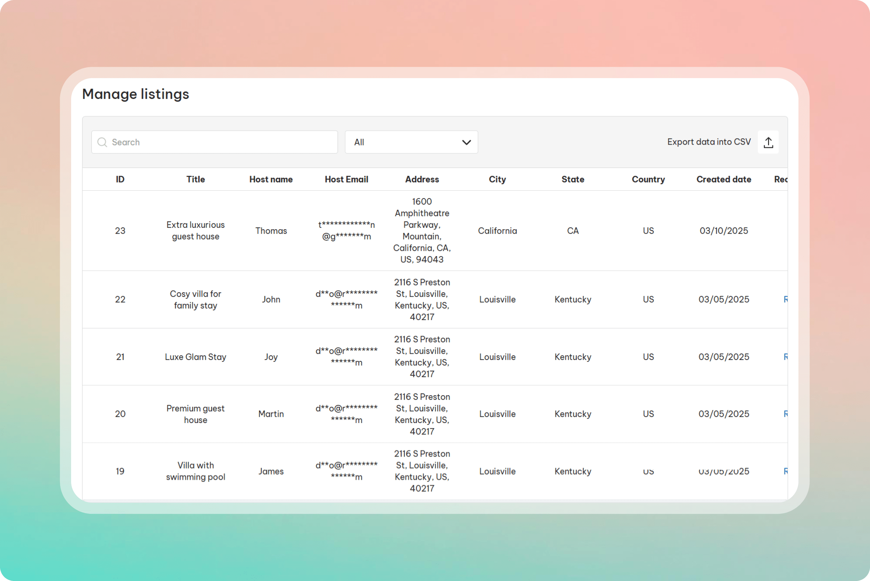Click Kentucky in listing 20 row
The height and width of the screenshot is (581, 870).
point(573,414)
